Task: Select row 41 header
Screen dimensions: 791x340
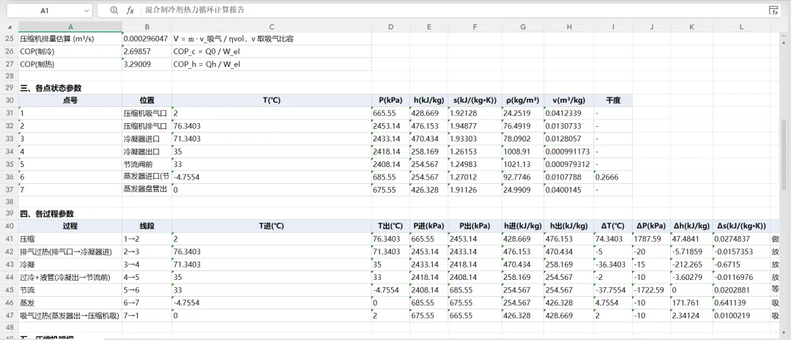Action: click(x=9, y=239)
